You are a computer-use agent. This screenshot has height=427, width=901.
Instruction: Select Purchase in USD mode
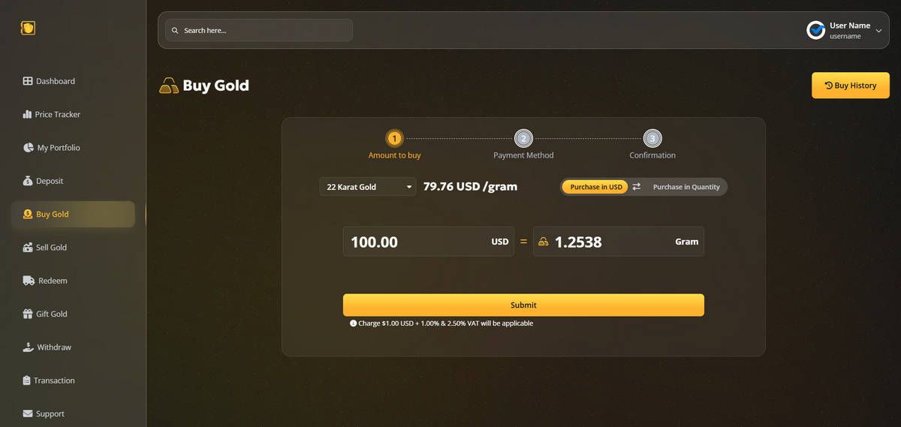click(x=595, y=187)
